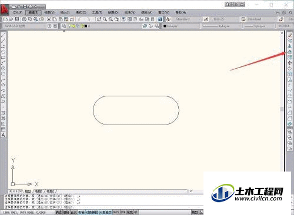Toggle 对象追踪 object tracking
This screenshot has height=215, width=294.
pyautogui.click(x=105, y=212)
